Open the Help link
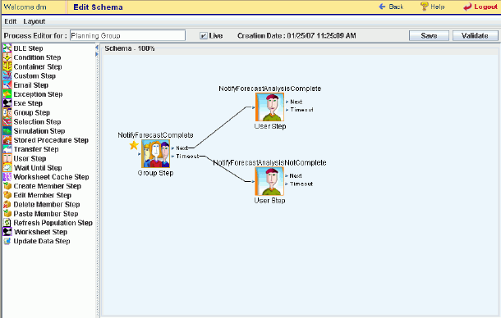Viewport: 501px width, 318px height. point(432,7)
